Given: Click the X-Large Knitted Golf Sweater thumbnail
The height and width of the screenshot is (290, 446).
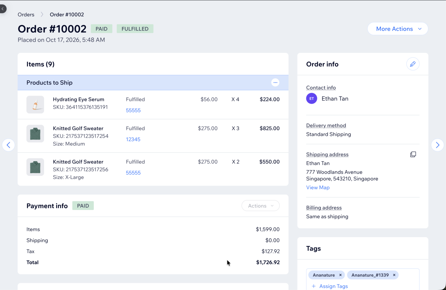Looking at the screenshot, I should click(x=35, y=167).
